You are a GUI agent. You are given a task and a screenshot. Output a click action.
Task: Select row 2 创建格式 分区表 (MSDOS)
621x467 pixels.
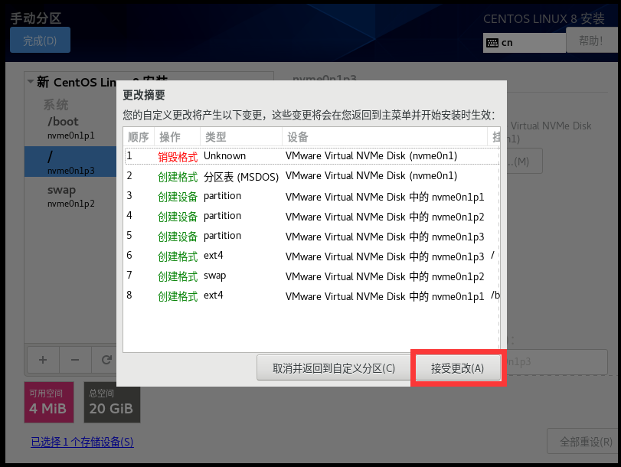(312, 176)
